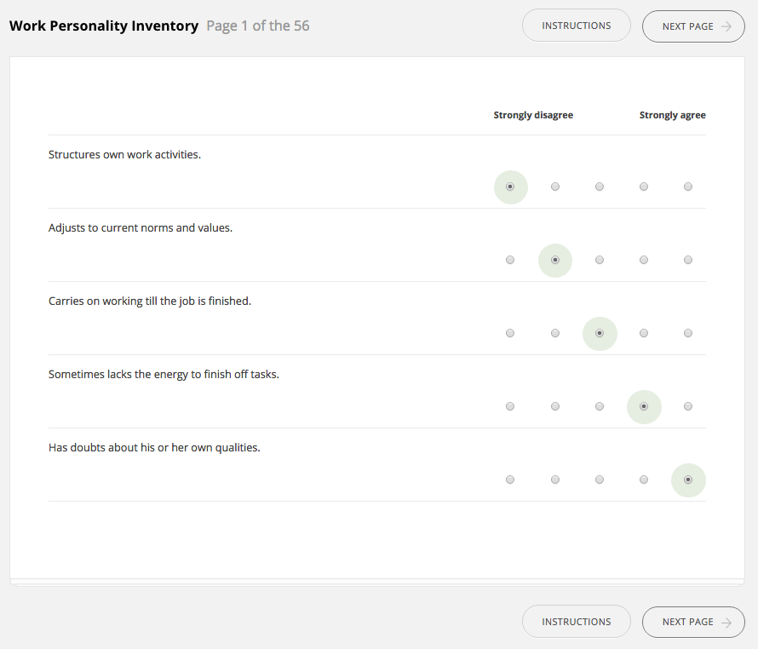Viewport: 758px width, 649px height.
Task: Mark Strongly agree for "Sometimes lacks the energy" statement
Action: click(688, 406)
